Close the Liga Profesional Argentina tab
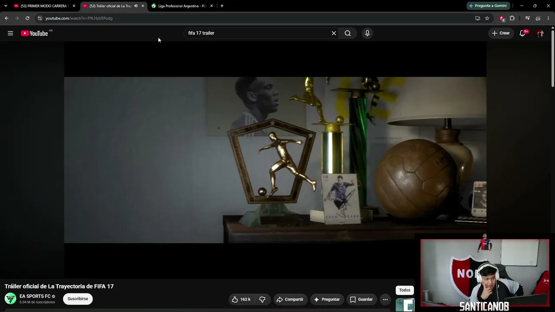The height and width of the screenshot is (312, 555). 212,6
